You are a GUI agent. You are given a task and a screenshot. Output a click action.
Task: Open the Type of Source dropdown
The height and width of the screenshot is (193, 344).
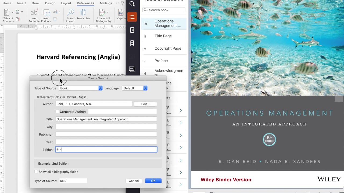click(x=80, y=88)
